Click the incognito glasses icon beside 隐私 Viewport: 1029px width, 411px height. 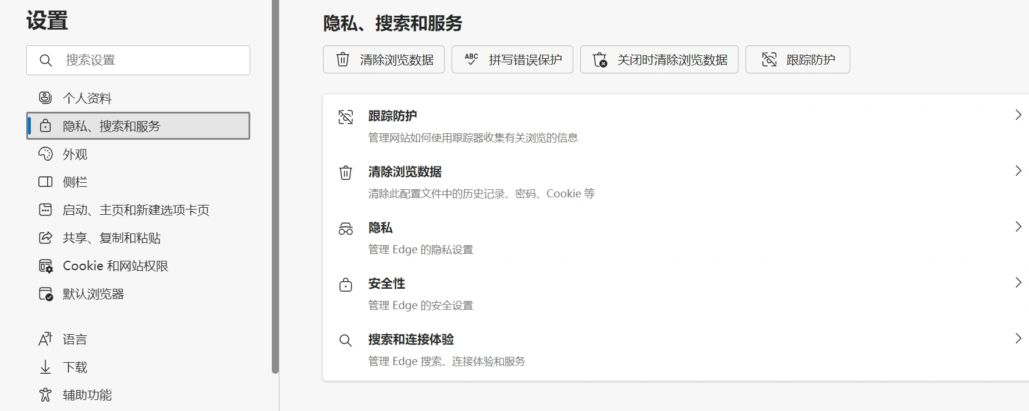346,229
